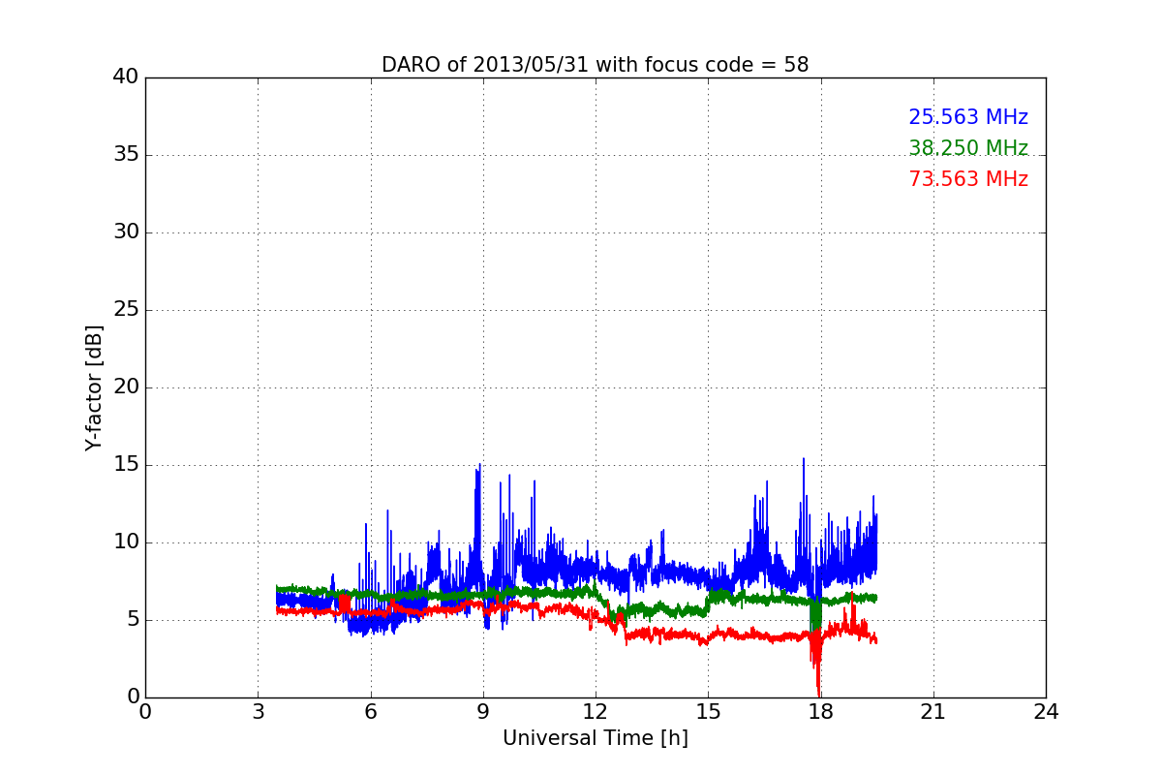Select the red 73.563 MHz legend label
This screenshot has width=1162, height=775.
968,179
